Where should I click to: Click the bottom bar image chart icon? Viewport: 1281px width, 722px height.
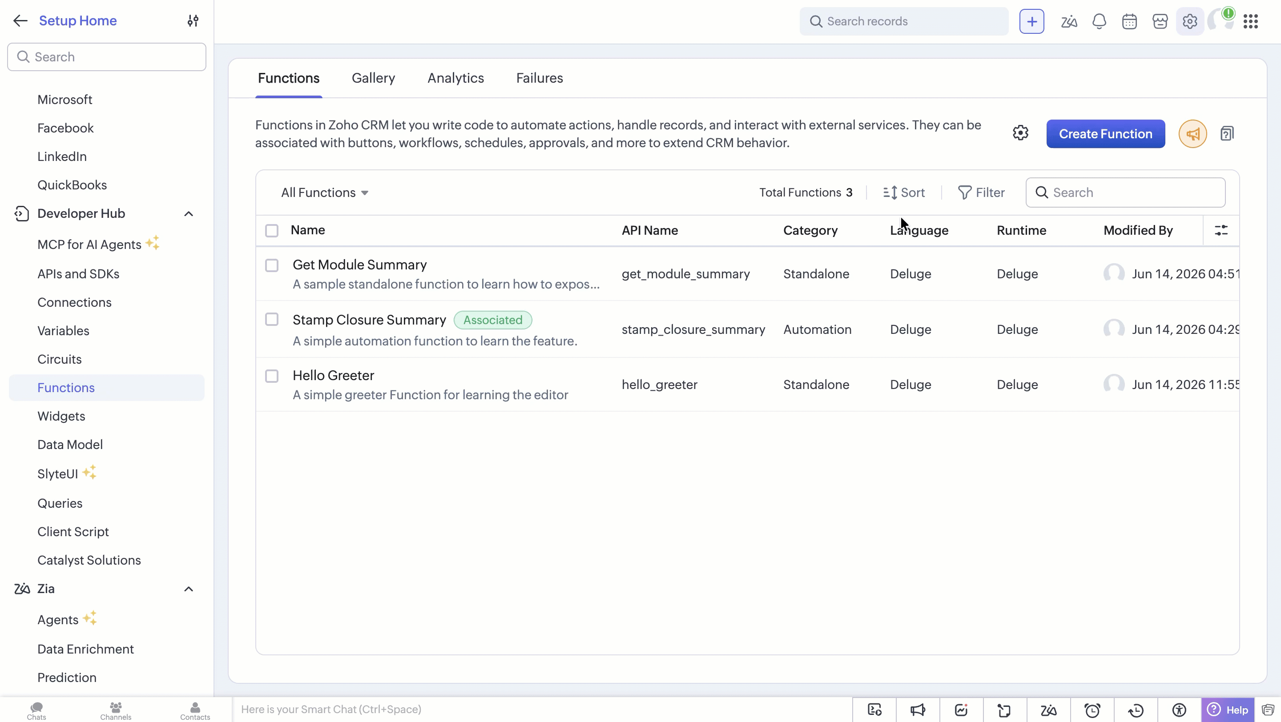[x=961, y=710]
